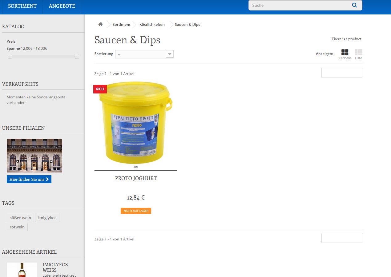
Task: Click the UNSERE FILIALEN heading
Action: 23,128
